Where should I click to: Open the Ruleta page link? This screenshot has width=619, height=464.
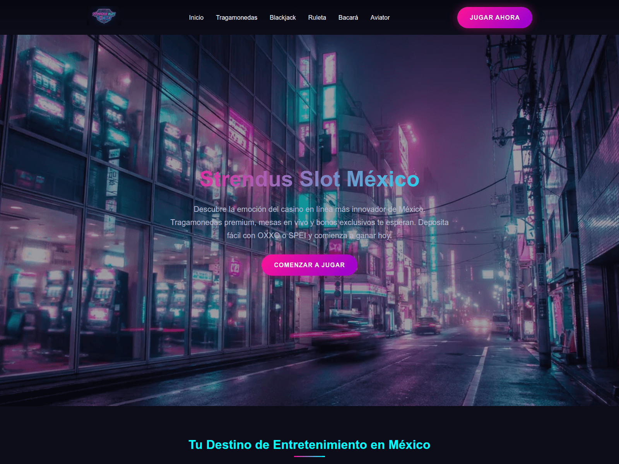[317, 17]
